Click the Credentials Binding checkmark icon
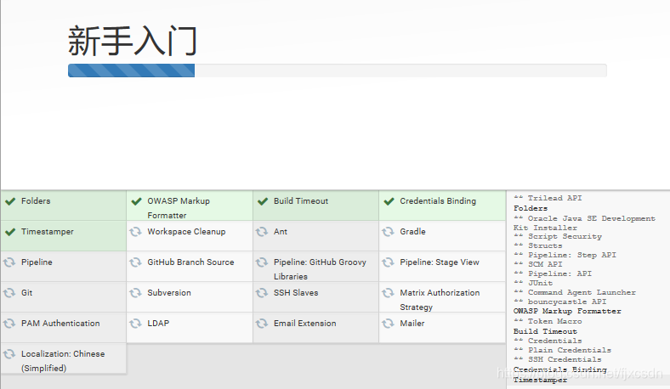The image size is (670, 389). pos(389,201)
